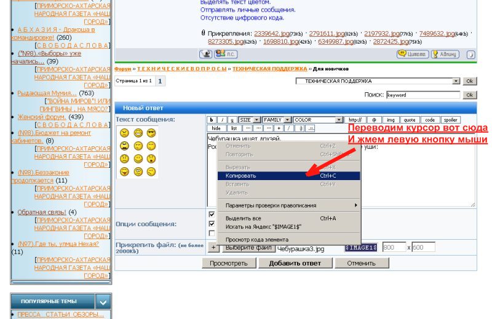492x319 pixels.
Task: Click the 'л.с.' private message icon
Action: point(226,54)
